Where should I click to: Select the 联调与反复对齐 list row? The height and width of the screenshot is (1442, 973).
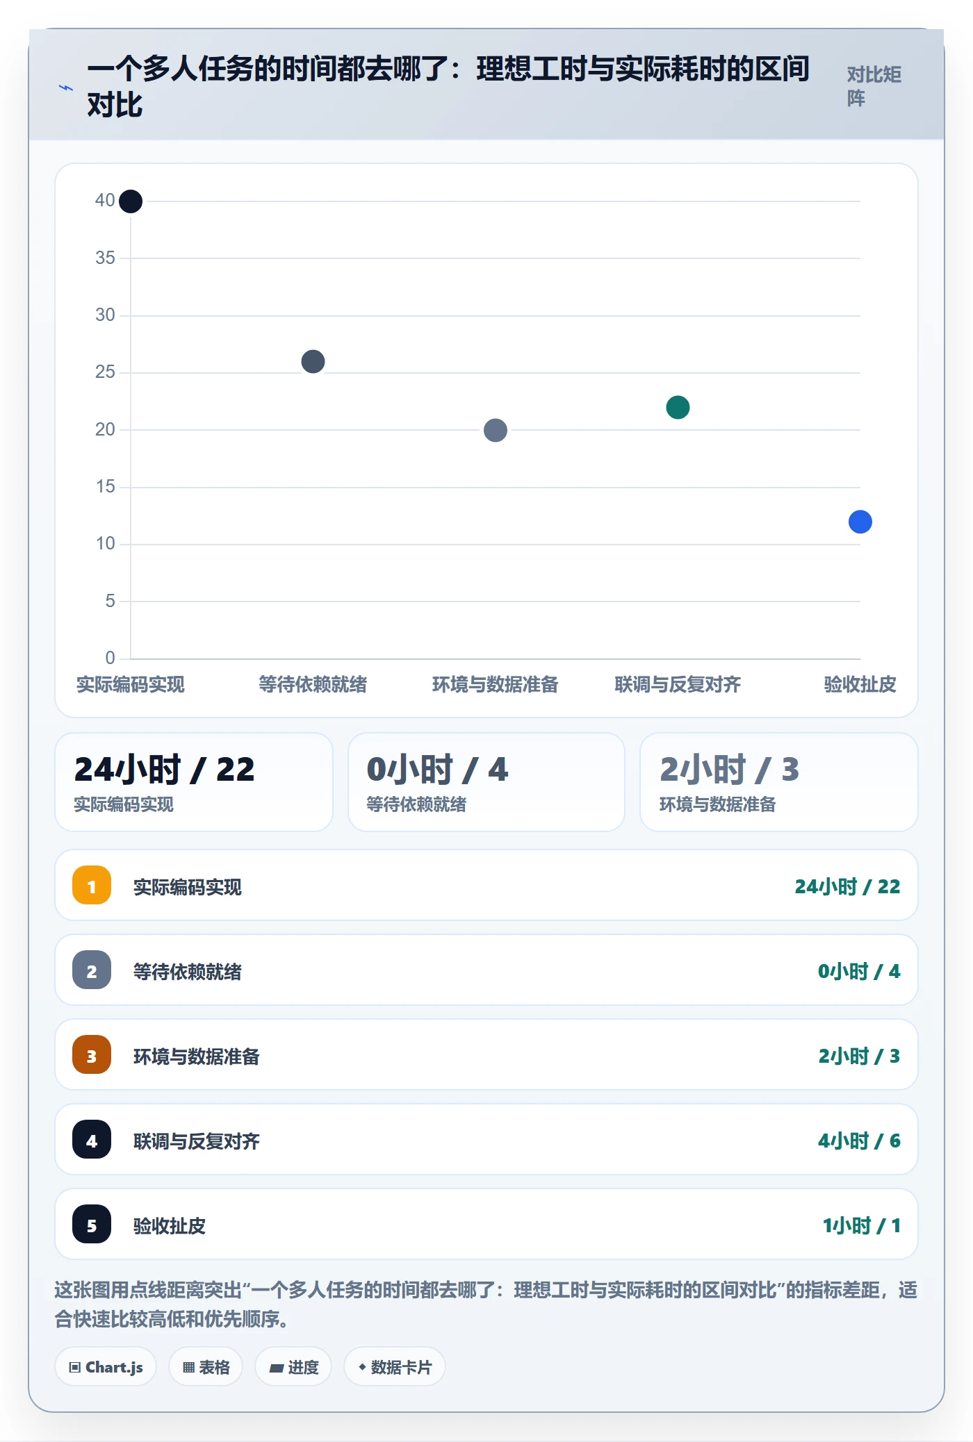coord(486,1140)
